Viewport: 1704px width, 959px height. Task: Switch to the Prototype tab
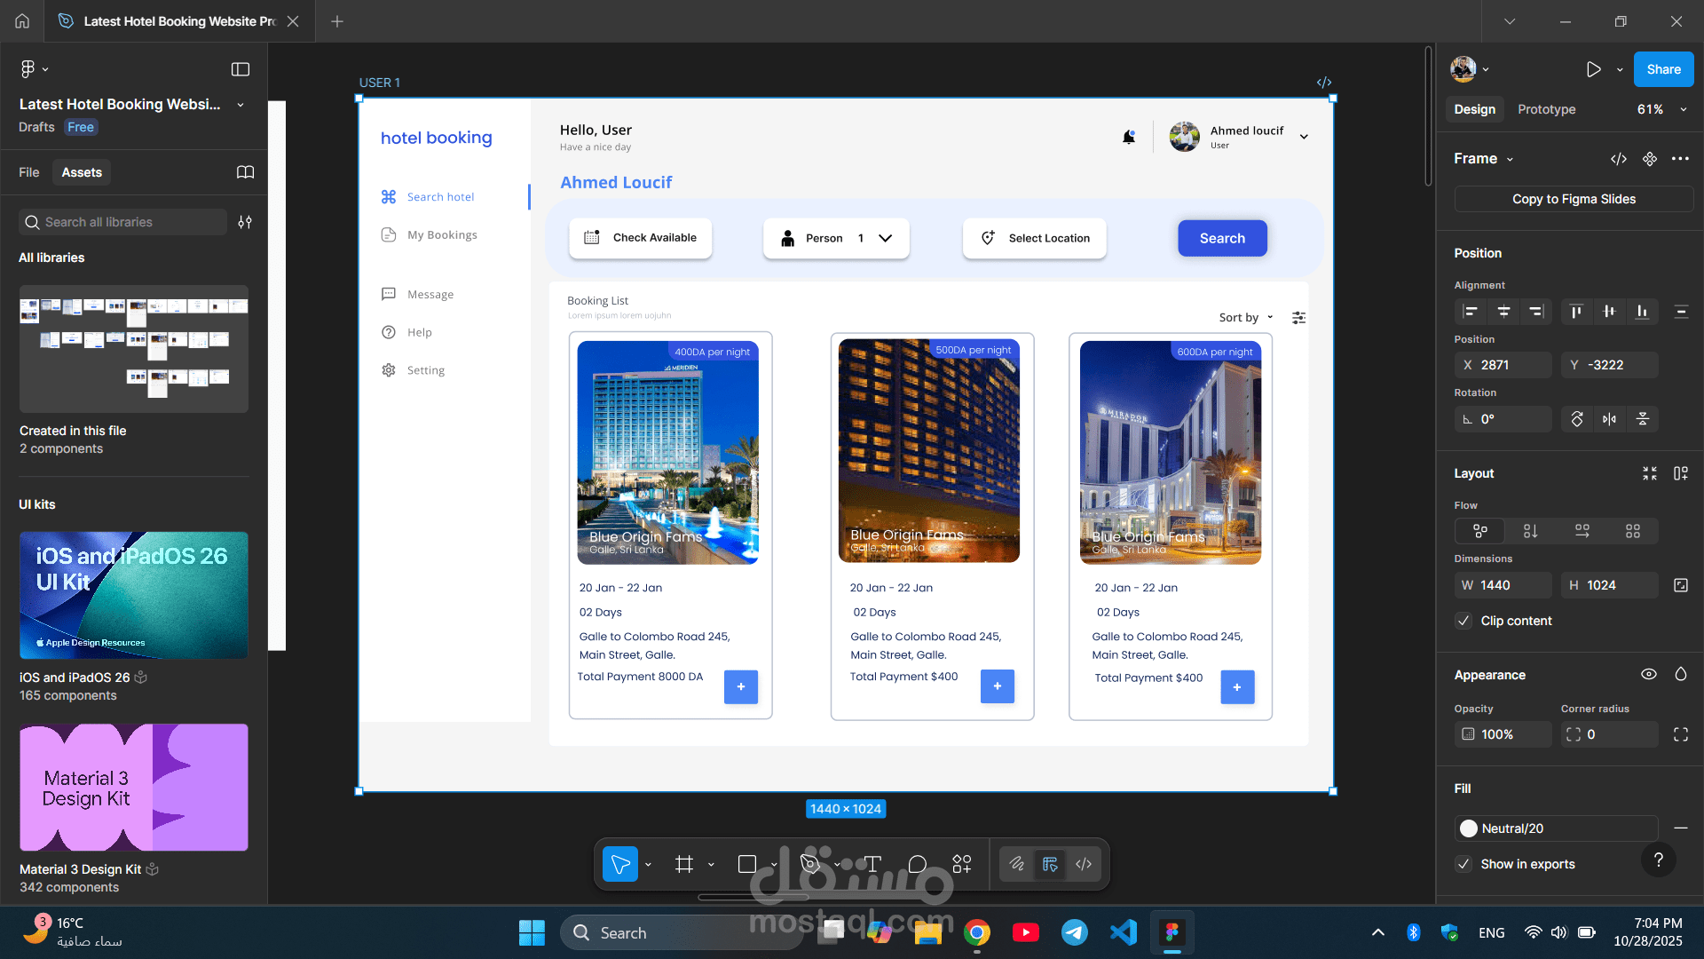pyautogui.click(x=1545, y=109)
